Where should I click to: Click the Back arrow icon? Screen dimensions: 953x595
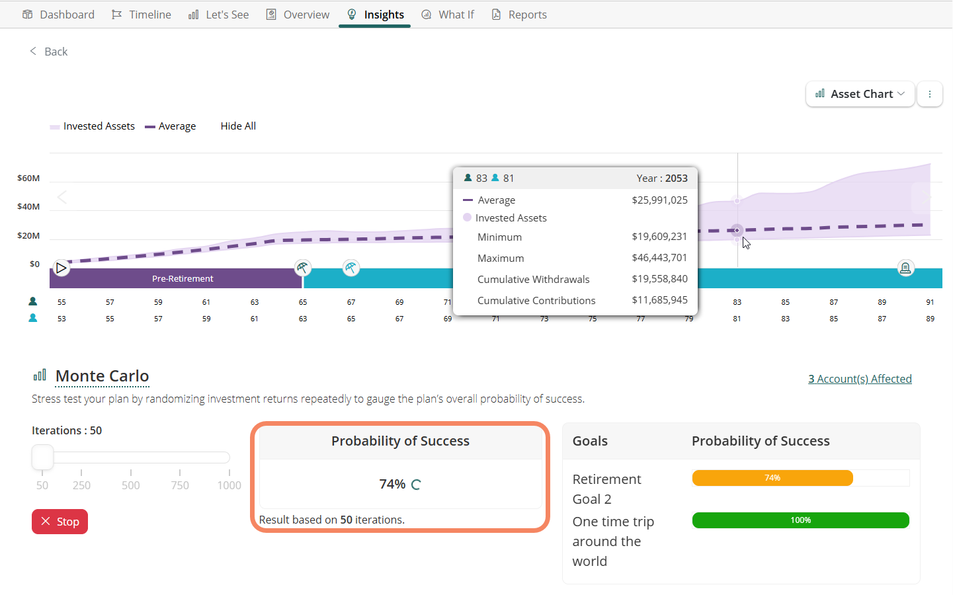pyautogui.click(x=33, y=52)
